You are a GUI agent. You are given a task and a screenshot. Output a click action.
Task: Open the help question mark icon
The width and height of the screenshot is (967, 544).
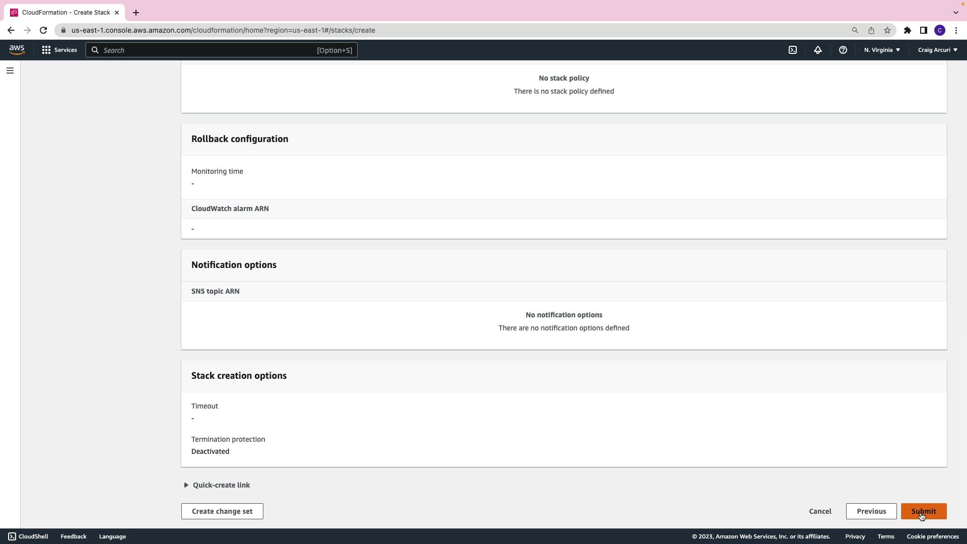point(843,50)
